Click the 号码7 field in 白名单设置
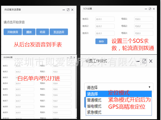Screen dimensions: 161x120 62,101
